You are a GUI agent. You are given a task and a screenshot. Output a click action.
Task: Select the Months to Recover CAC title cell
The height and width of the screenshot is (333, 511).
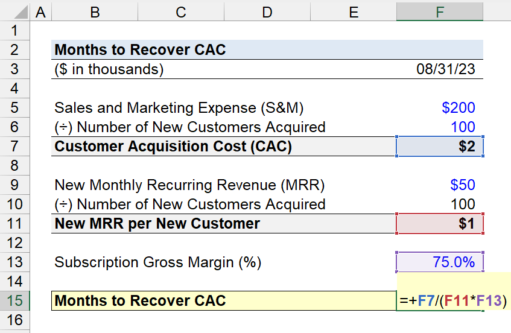140,50
